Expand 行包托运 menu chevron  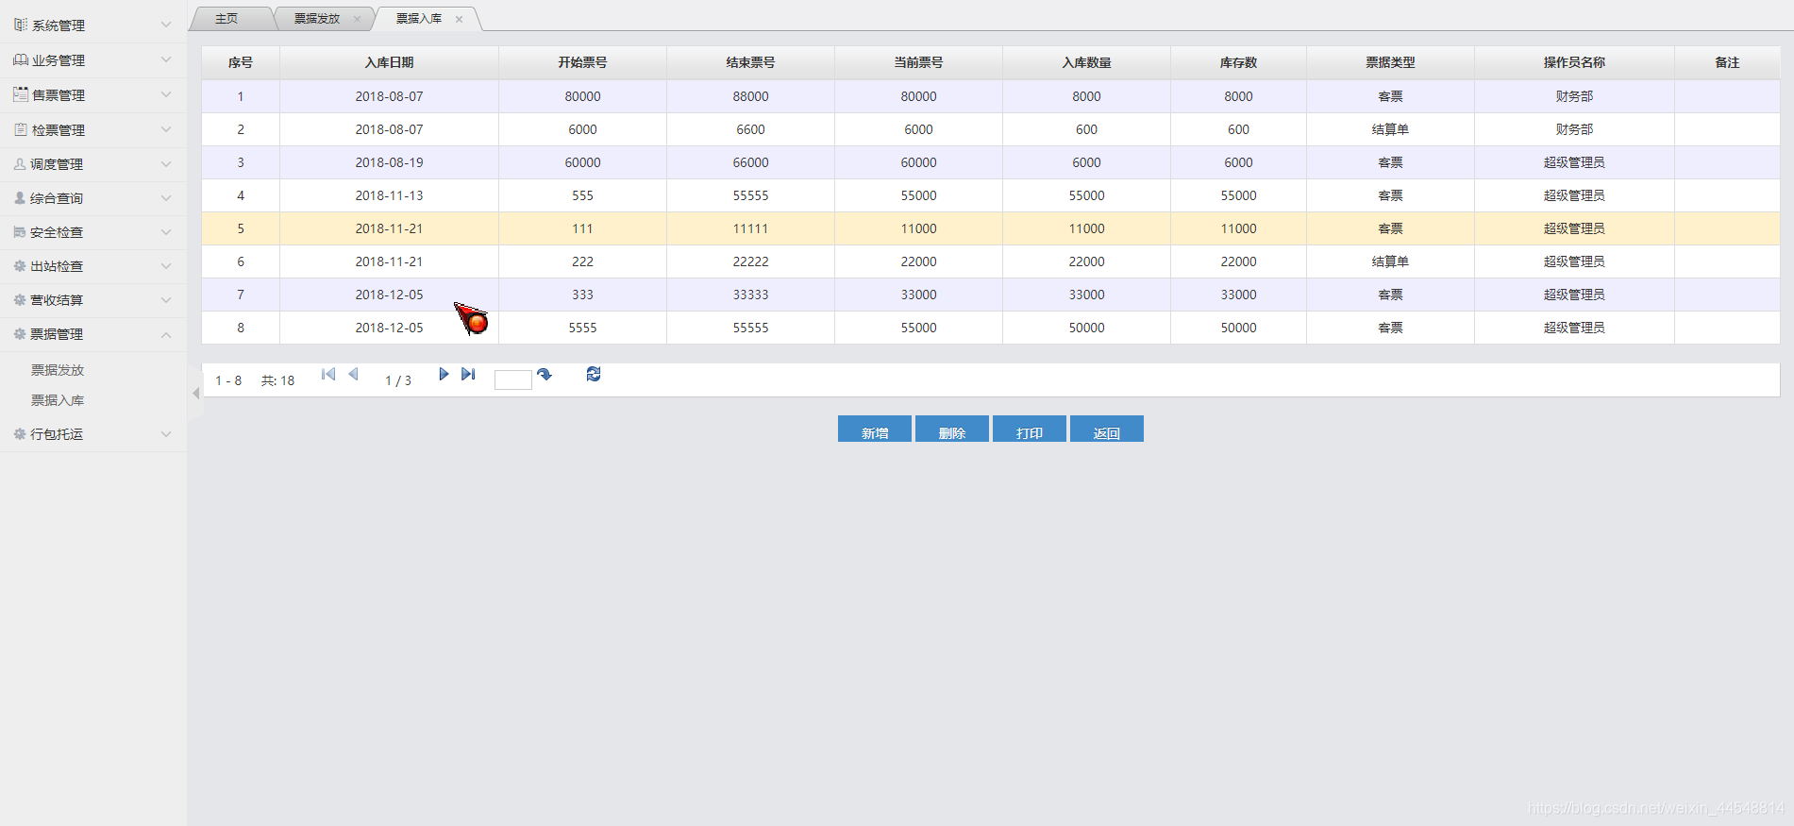point(166,434)
